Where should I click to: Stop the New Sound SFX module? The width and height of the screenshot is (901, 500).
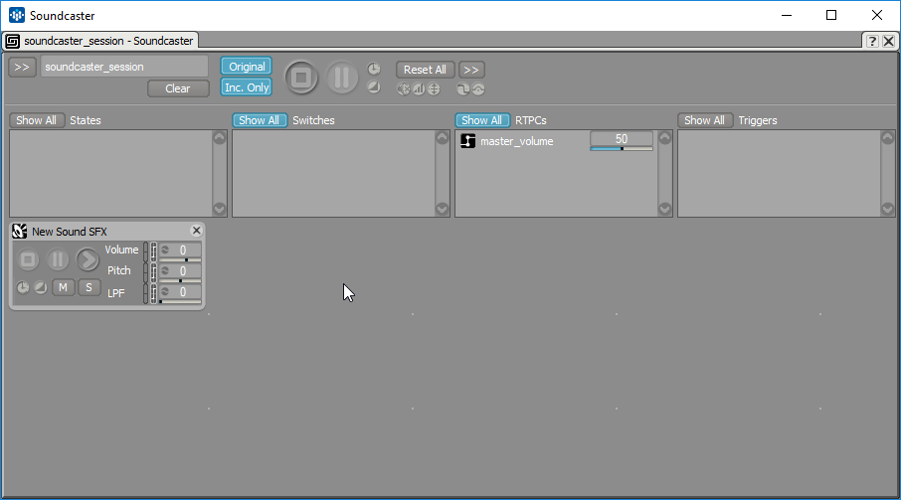click(x=28, y=259)
